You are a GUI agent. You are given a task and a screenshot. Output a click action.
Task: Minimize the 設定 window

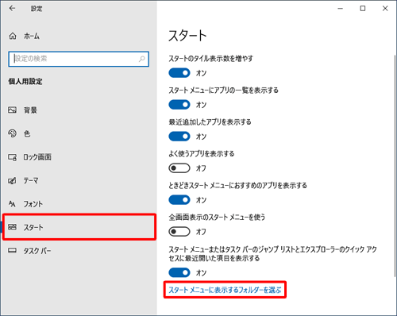click(x=341, y=9)
